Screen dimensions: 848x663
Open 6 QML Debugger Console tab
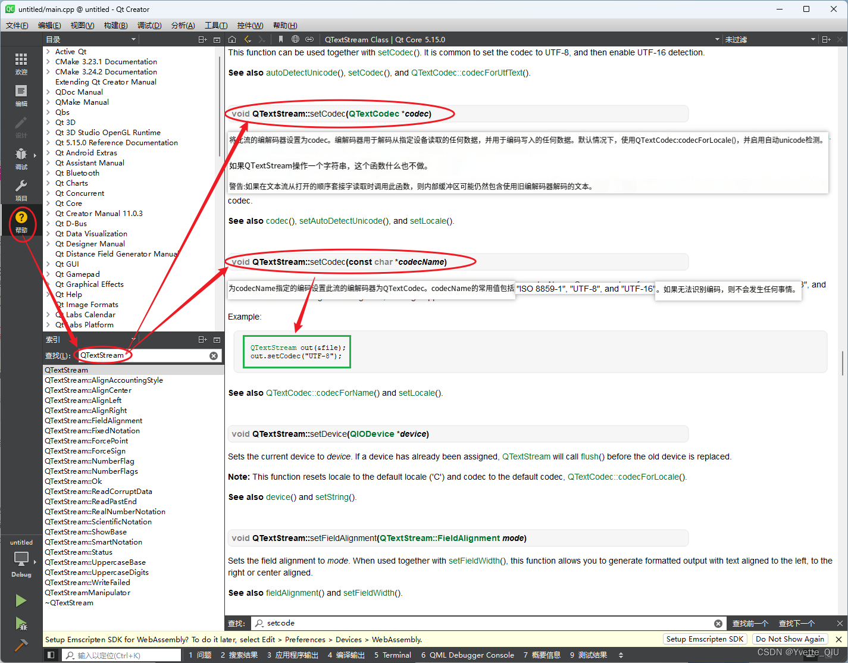(468, 655)
